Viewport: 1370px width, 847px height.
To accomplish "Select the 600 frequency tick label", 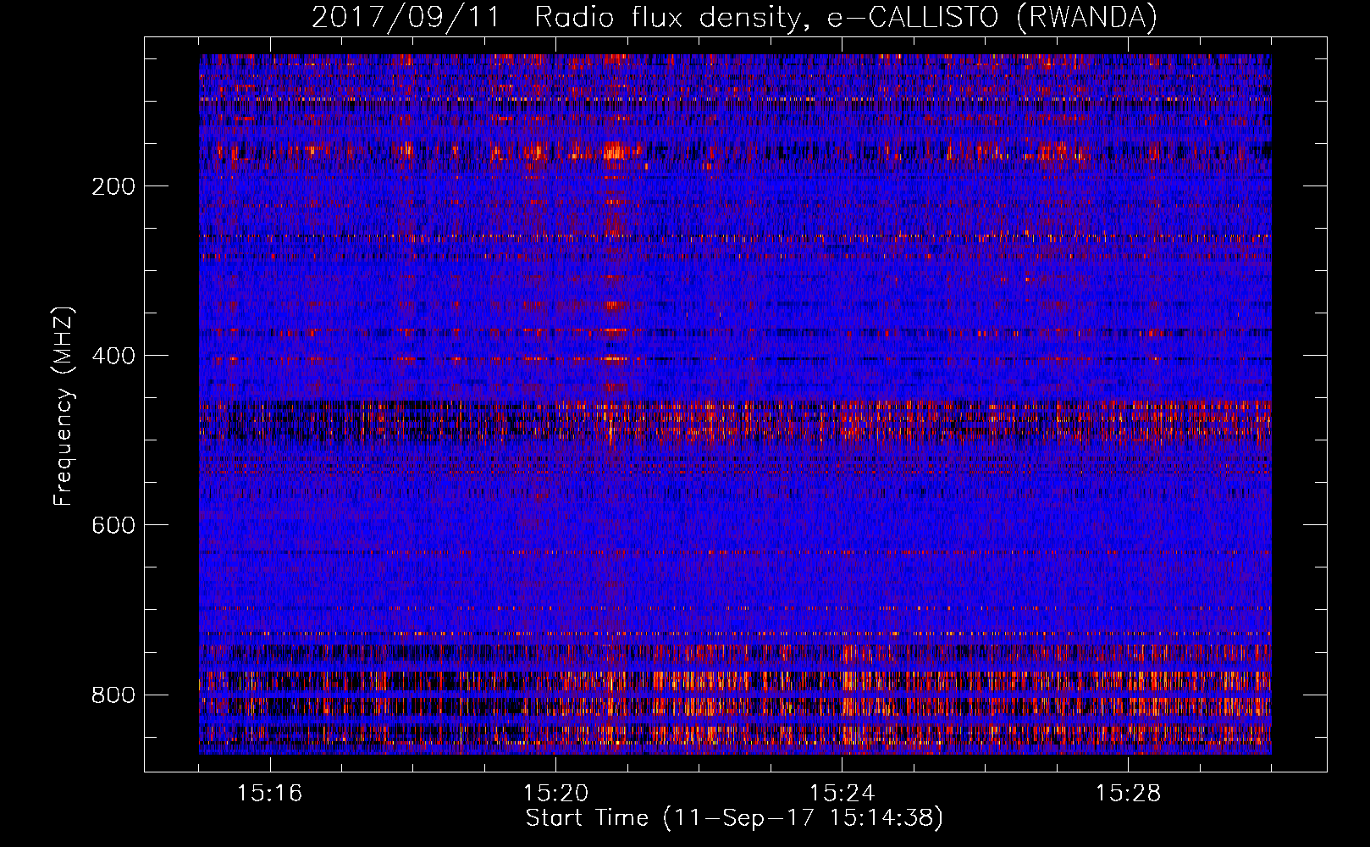I will tap(113, 525).
